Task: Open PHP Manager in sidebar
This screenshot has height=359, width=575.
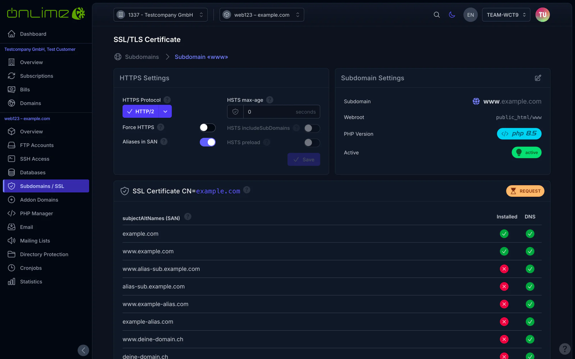Action: click(46, 213)
